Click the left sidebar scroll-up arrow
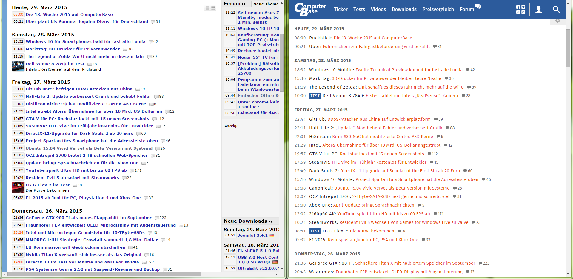Image resolution: width=573 pixels, height=279 pixels. 281,3
